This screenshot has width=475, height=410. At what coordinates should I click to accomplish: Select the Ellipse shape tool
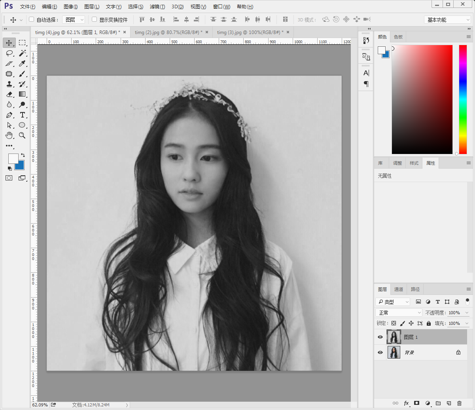click(22, 125)
